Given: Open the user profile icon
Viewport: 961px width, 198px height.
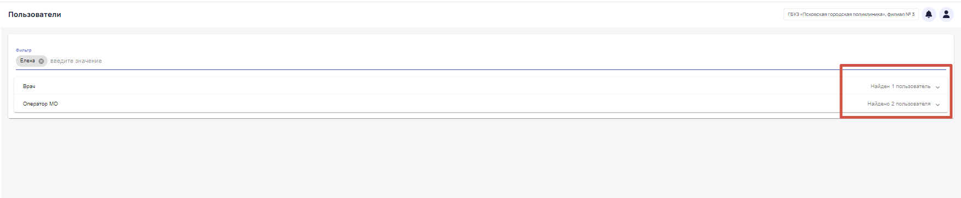Looking at the screenshot, I should (946, 15).
